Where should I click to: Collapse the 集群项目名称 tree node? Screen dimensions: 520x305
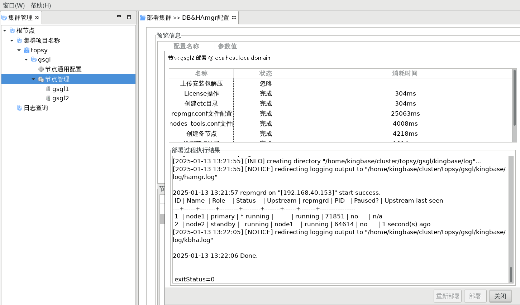(12, 40)
